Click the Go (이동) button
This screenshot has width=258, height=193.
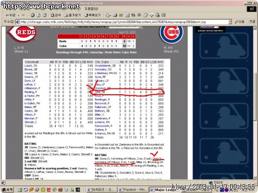239,22
